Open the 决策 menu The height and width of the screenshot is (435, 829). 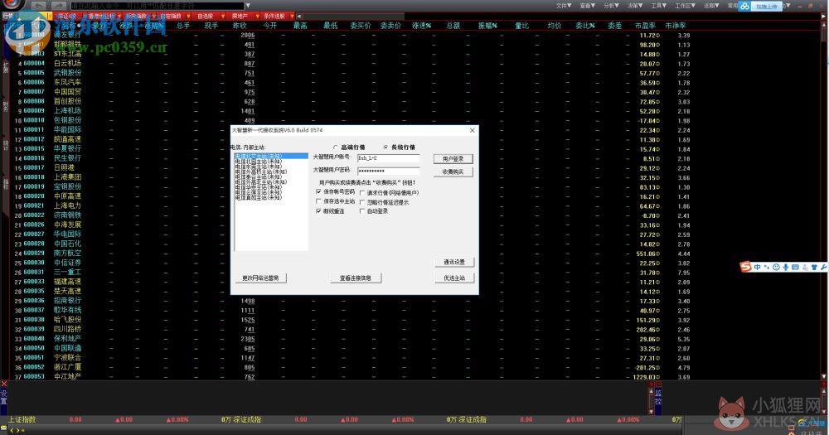635,6
